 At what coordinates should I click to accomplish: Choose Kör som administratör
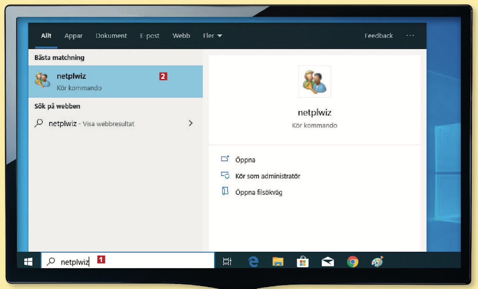tap(268, 176)
